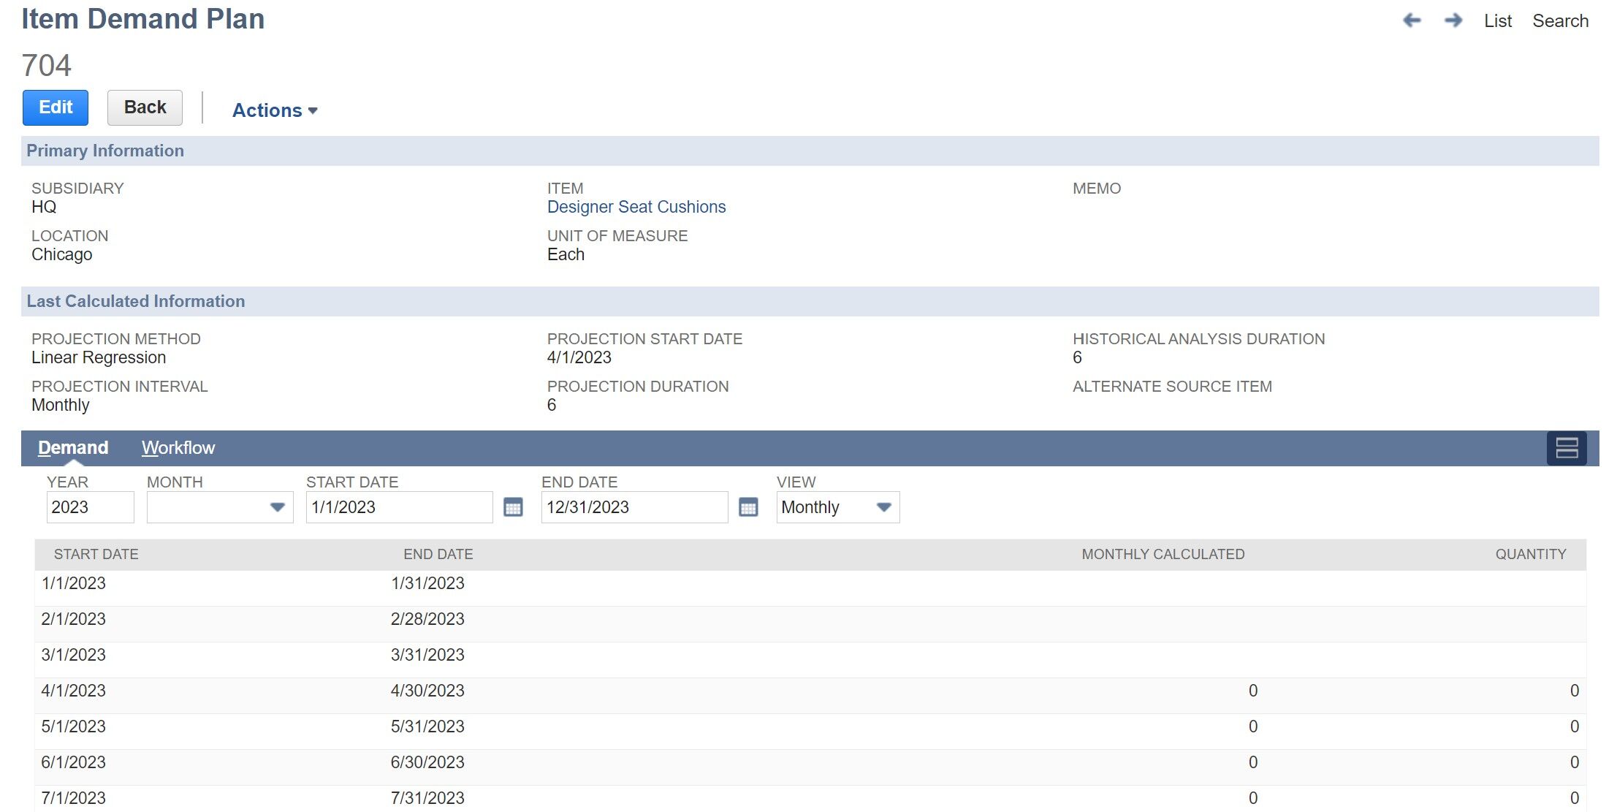Toggle the subtab layout icon on the Demand bar

point(1568,447)
